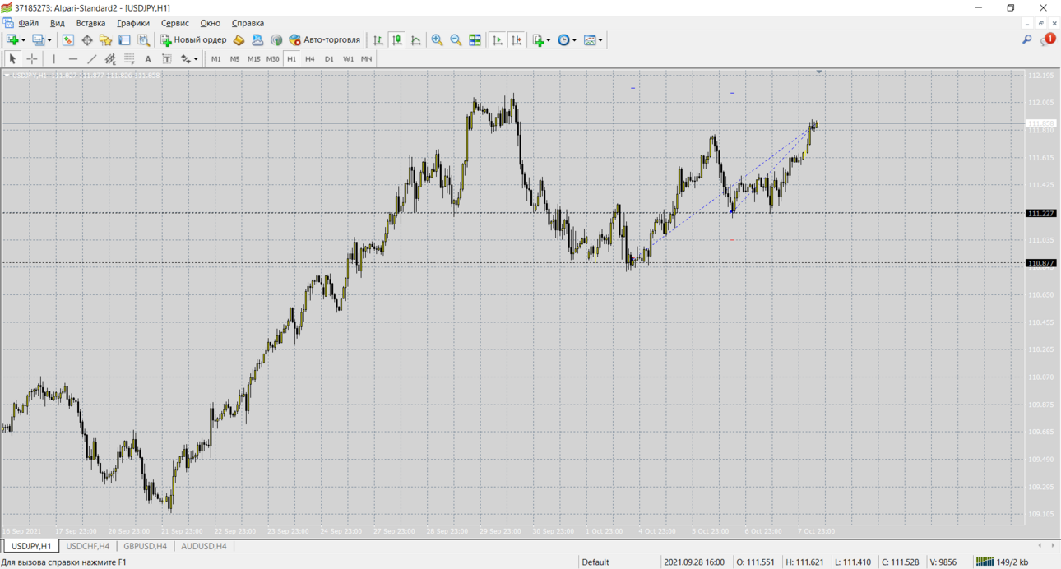Toggle the Авто-торговля button
The height and width of the screenshot is (569, 1061).
pyautogui.click(x=325, y=39)
